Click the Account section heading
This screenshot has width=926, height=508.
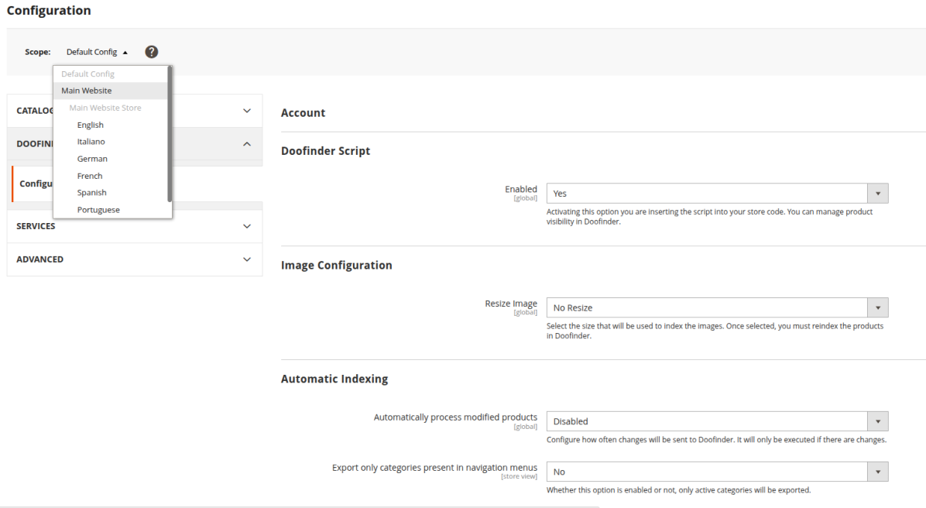(x=303, y=113)
